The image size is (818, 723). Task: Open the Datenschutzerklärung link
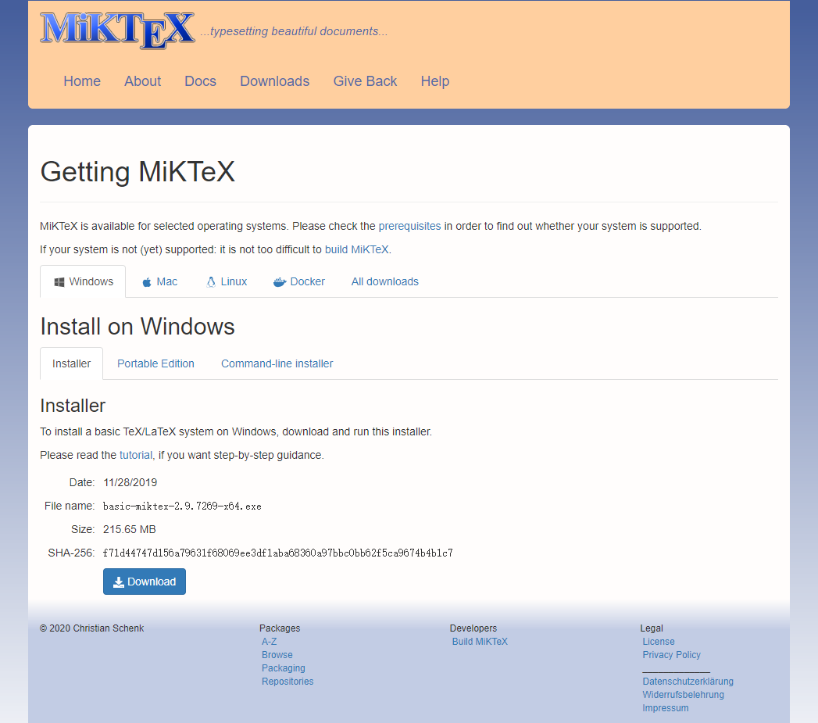click(688, 682)
